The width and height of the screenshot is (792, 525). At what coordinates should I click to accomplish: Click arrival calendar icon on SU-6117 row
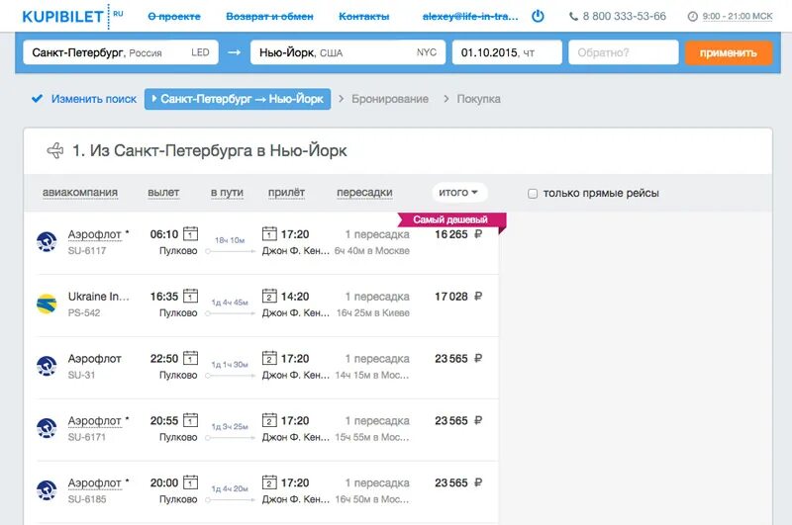(x=269, y=234)
